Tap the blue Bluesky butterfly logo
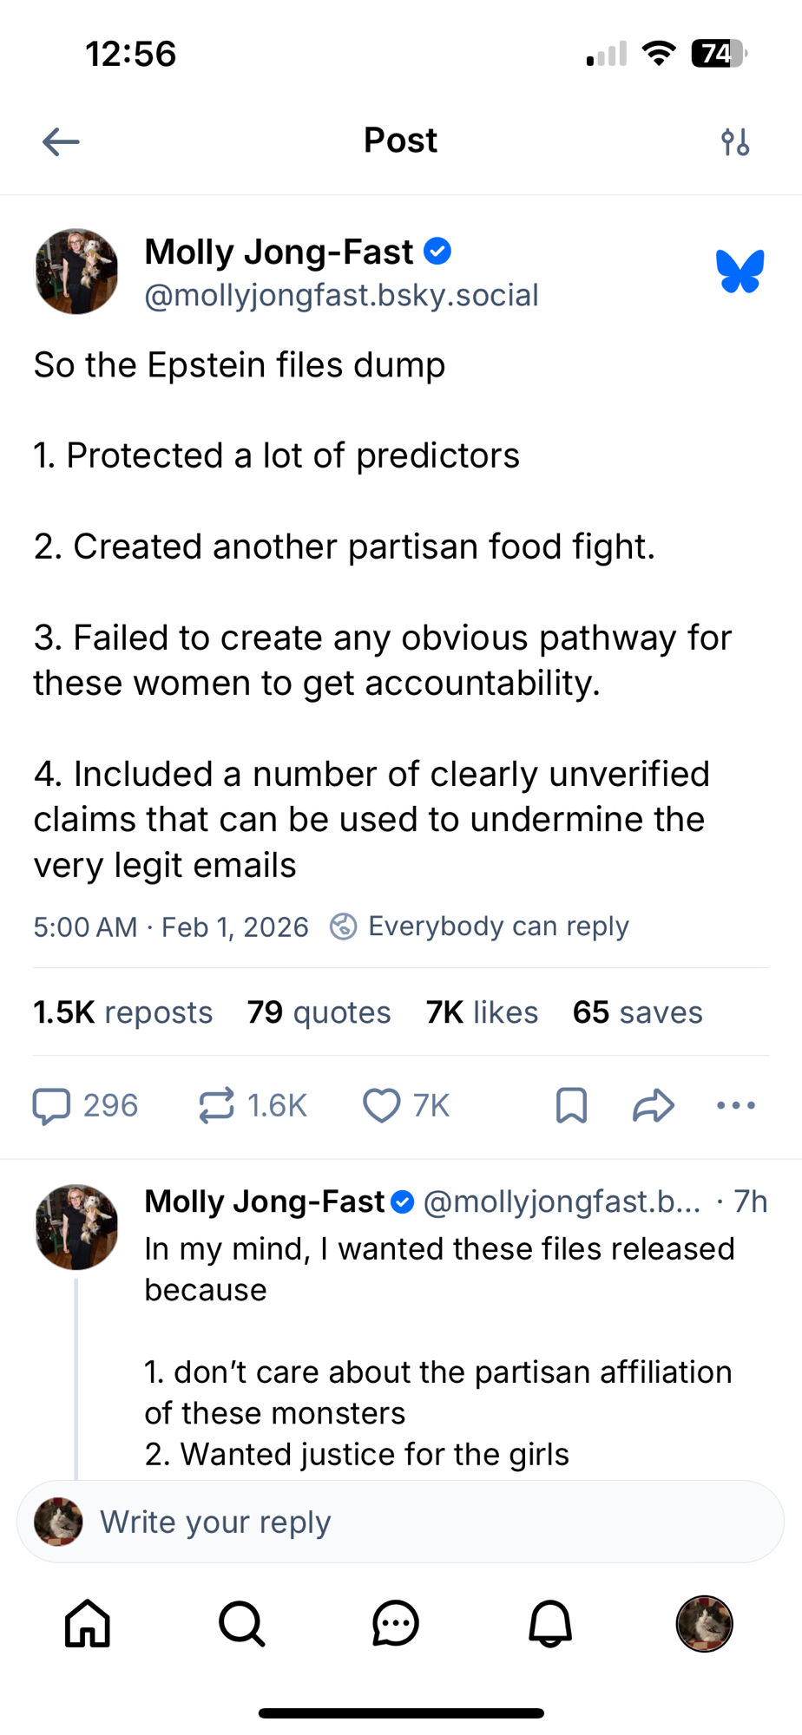Viewport: 802px width, 1735px height. click(740, 272)
